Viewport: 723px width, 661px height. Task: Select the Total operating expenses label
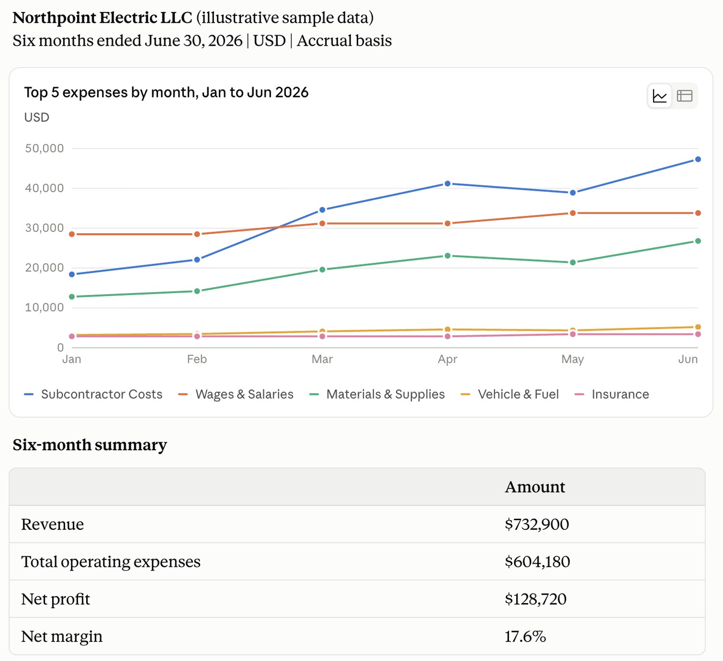coord(111,562)
